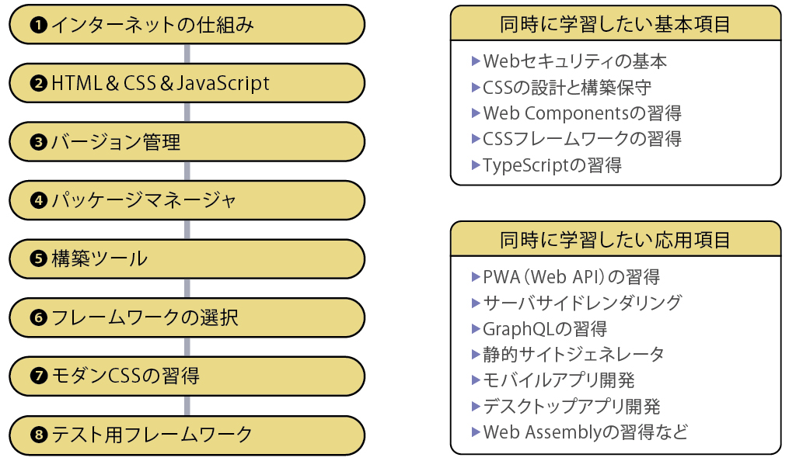
Task: Click the triangle before Webセキュリティの基本
Action: 476,61
